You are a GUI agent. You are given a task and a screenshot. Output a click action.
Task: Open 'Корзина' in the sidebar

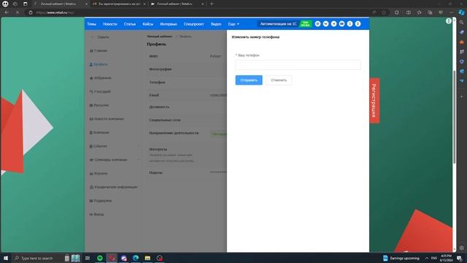(99, 173)
